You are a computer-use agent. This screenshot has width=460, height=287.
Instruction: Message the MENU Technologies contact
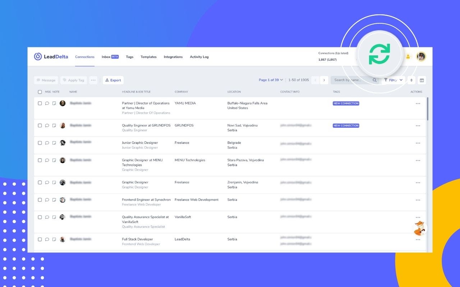(47, 160)
